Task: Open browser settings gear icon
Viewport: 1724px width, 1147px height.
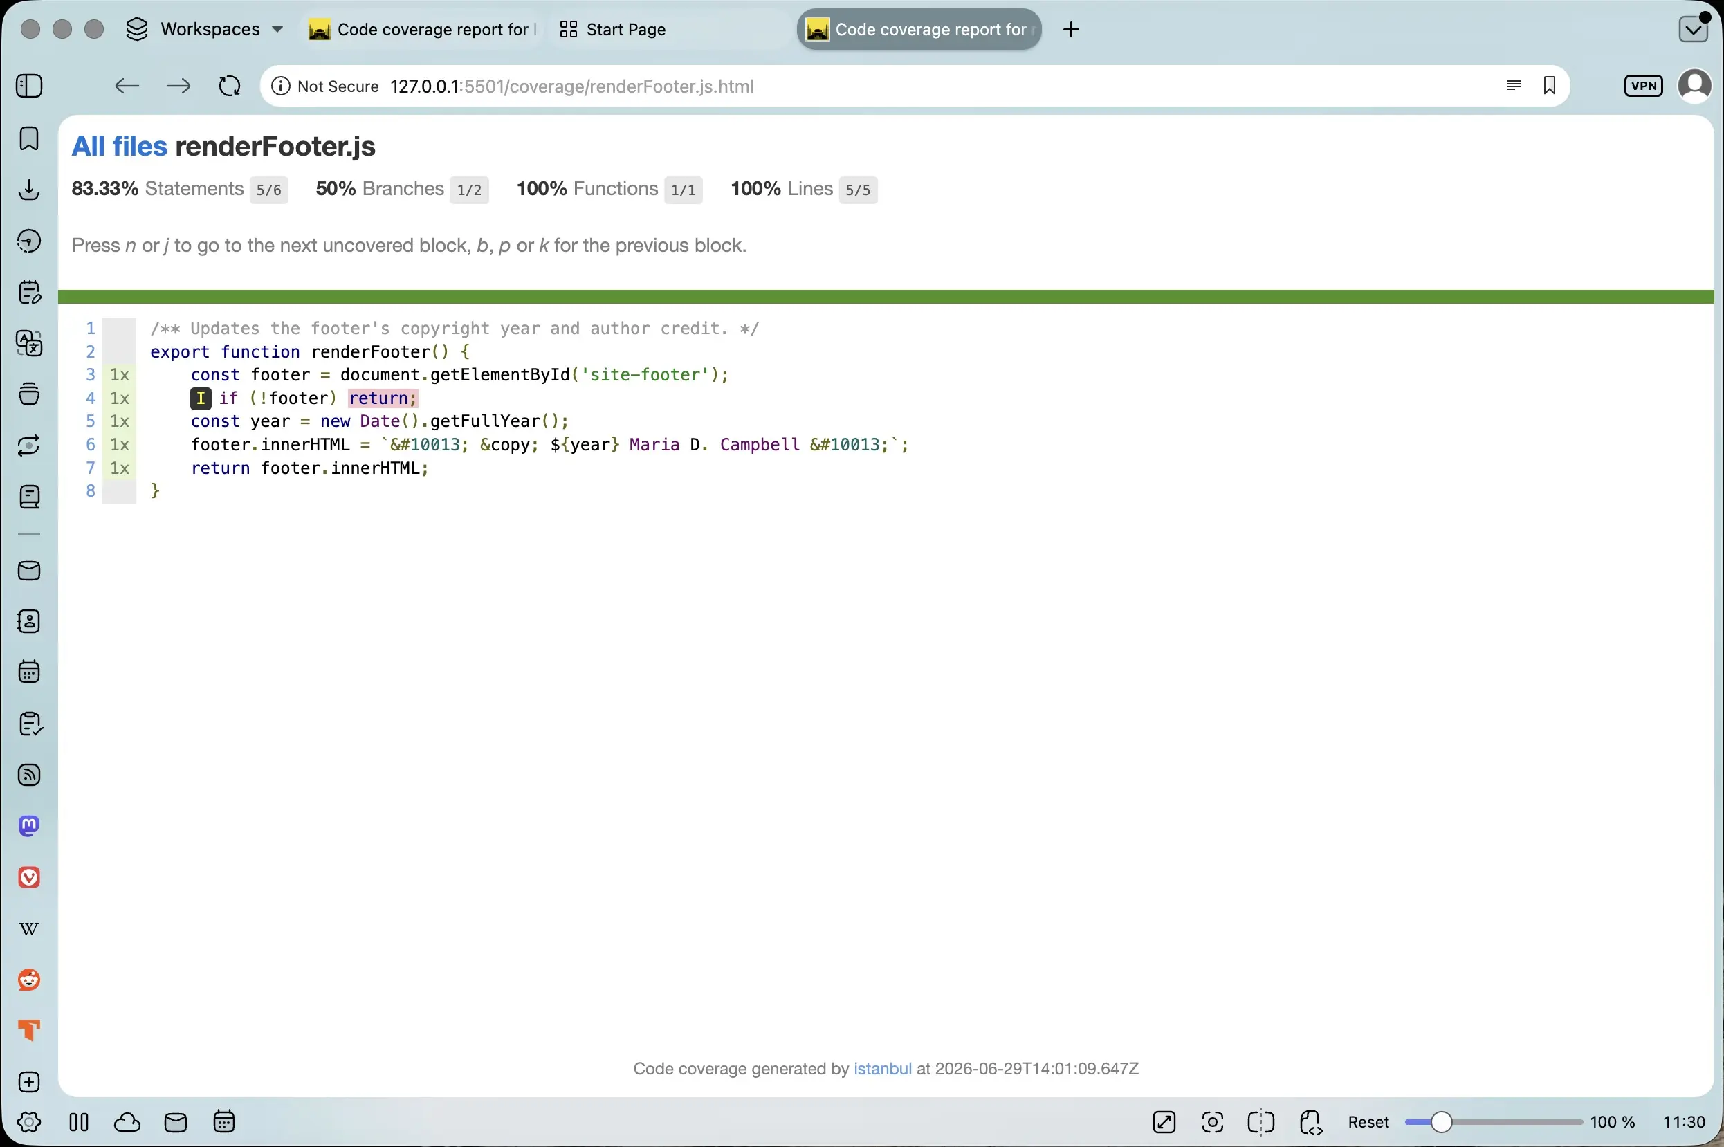Action: (x=29, y=1122)
